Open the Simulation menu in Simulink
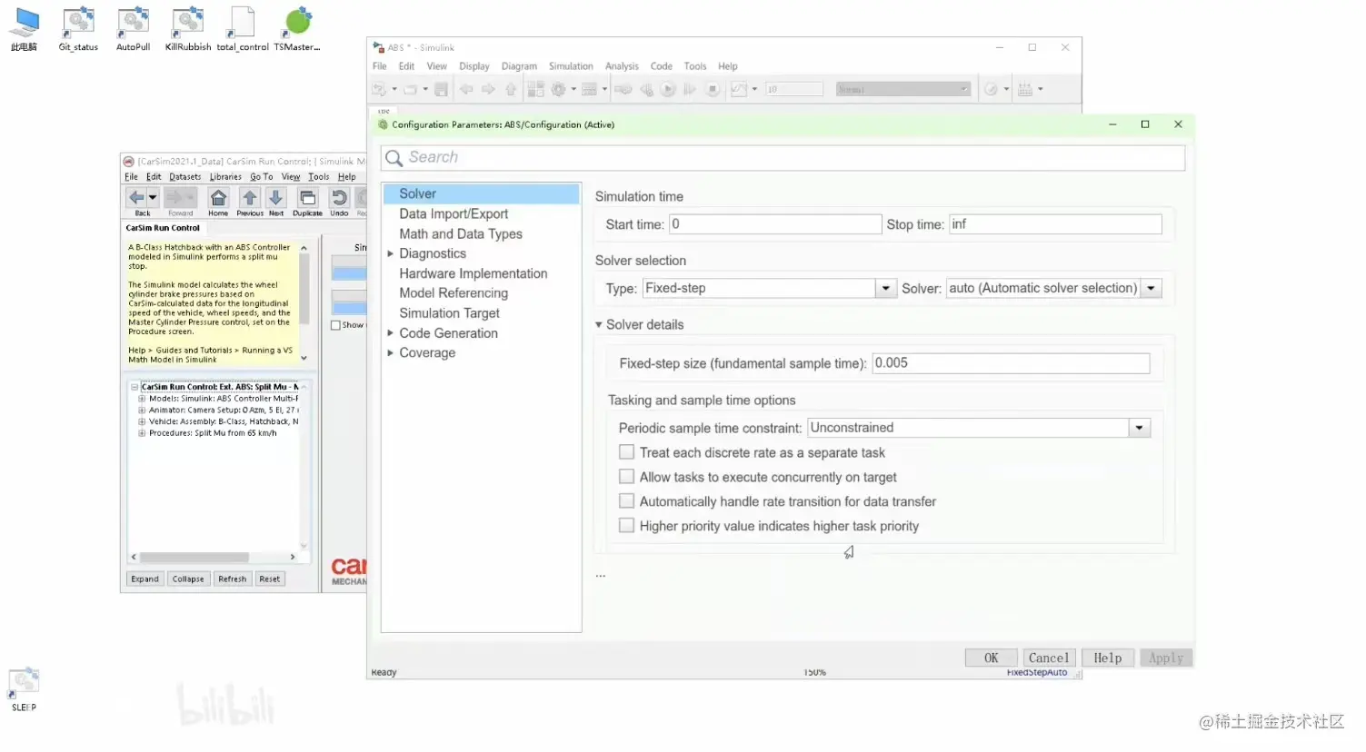The image size is (1366, 752). 571,66
